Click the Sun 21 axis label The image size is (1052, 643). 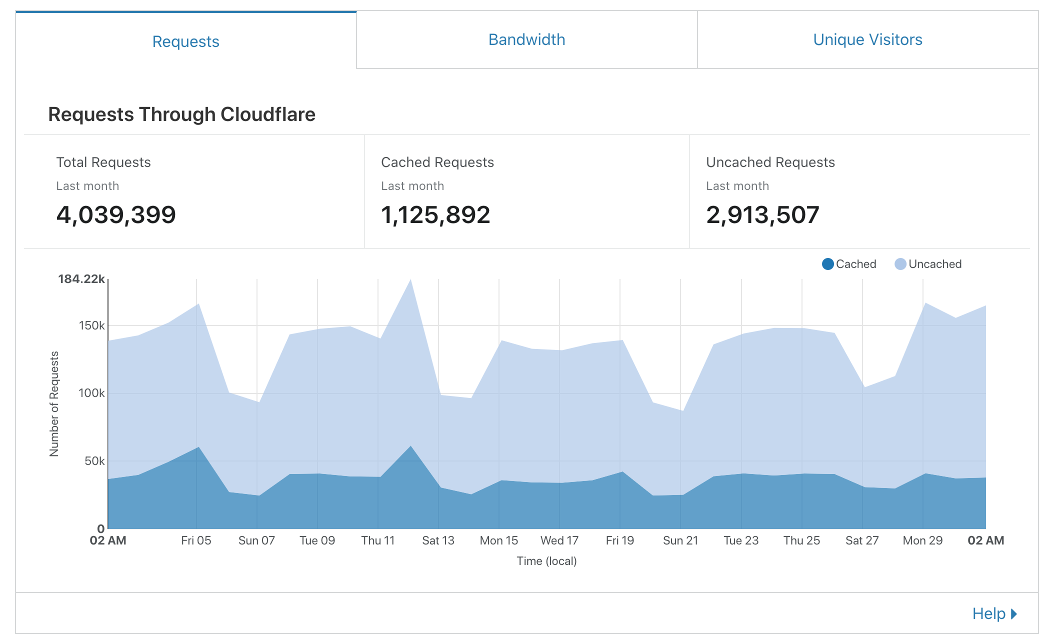[x=680, y=540]
